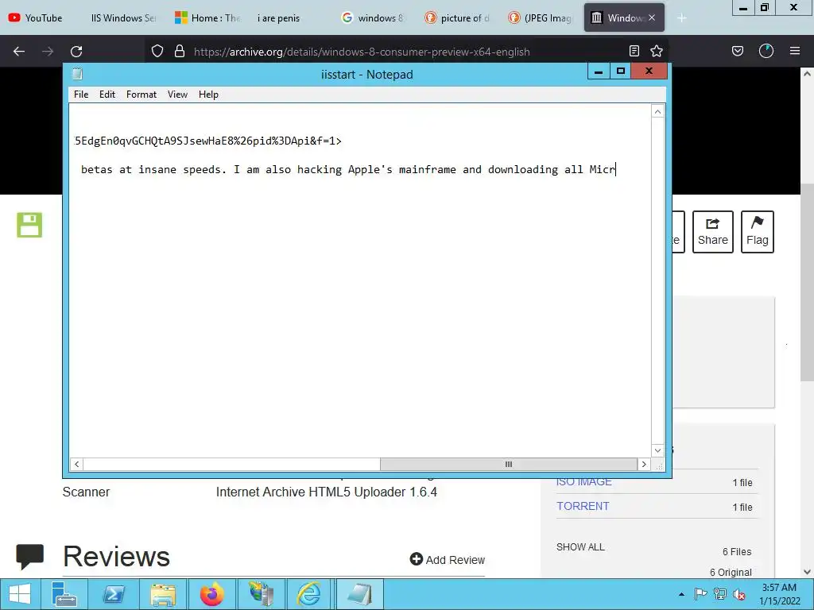814x610 pixels.
Task: Click Firefox page scrollbar up arrow
Action: tap(808, 74)
